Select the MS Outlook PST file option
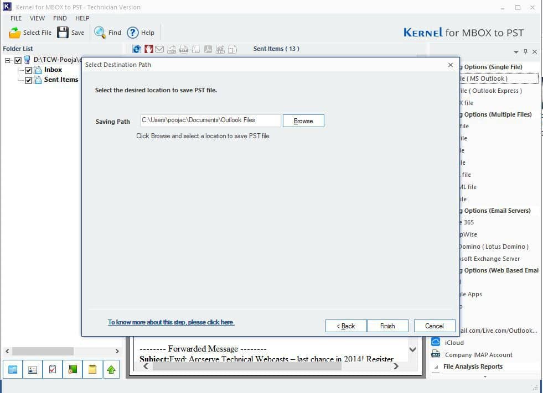Screen dimensions: 543x393 click(x=499, y=78)
